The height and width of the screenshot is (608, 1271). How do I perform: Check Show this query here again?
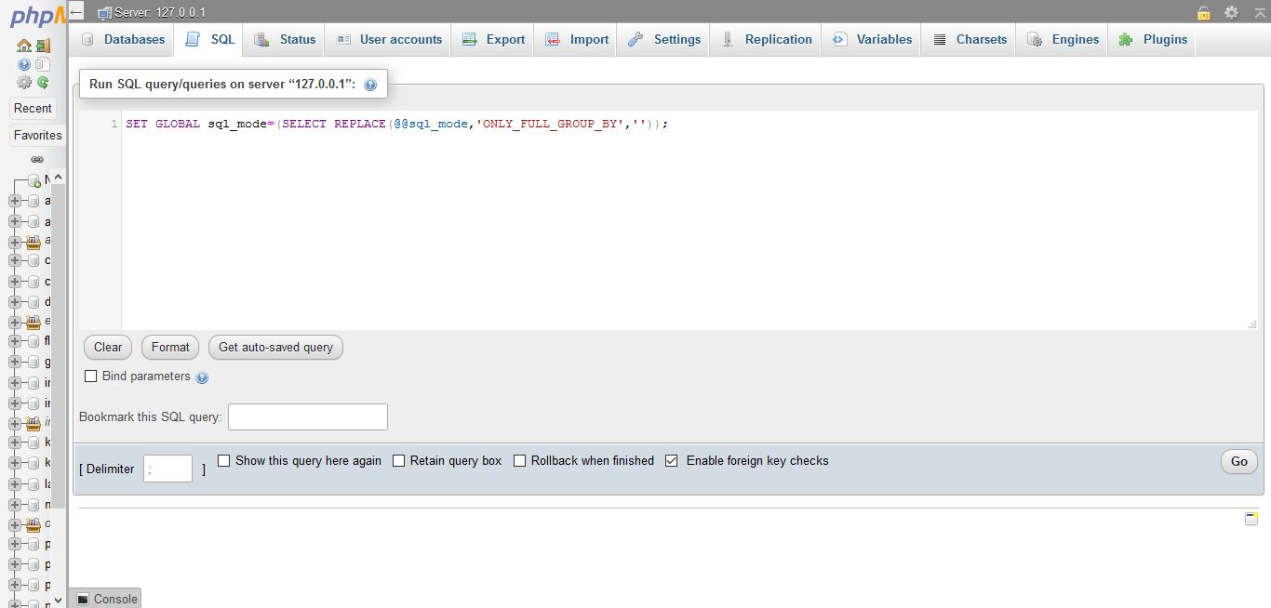(x=224, y=460)
